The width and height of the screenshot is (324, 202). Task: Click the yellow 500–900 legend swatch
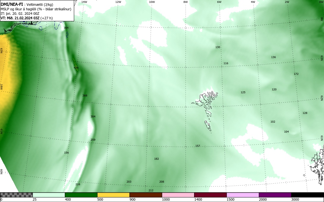point(113,195)
